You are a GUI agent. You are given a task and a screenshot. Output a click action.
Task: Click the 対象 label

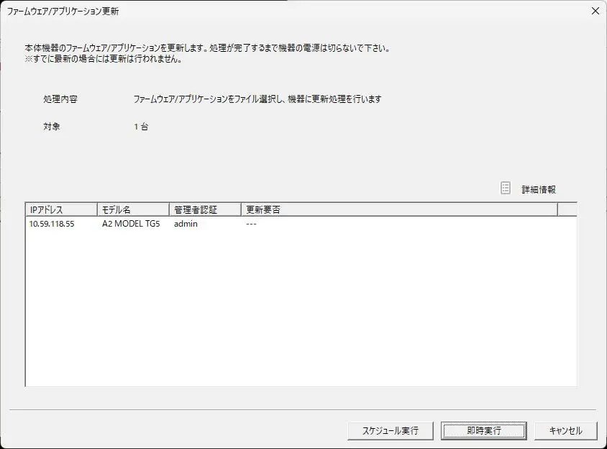(x=52, y=127)
